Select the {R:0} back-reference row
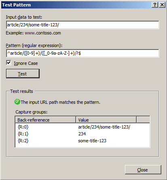This screenshot has width=167, height=180. tap(82, 127)
